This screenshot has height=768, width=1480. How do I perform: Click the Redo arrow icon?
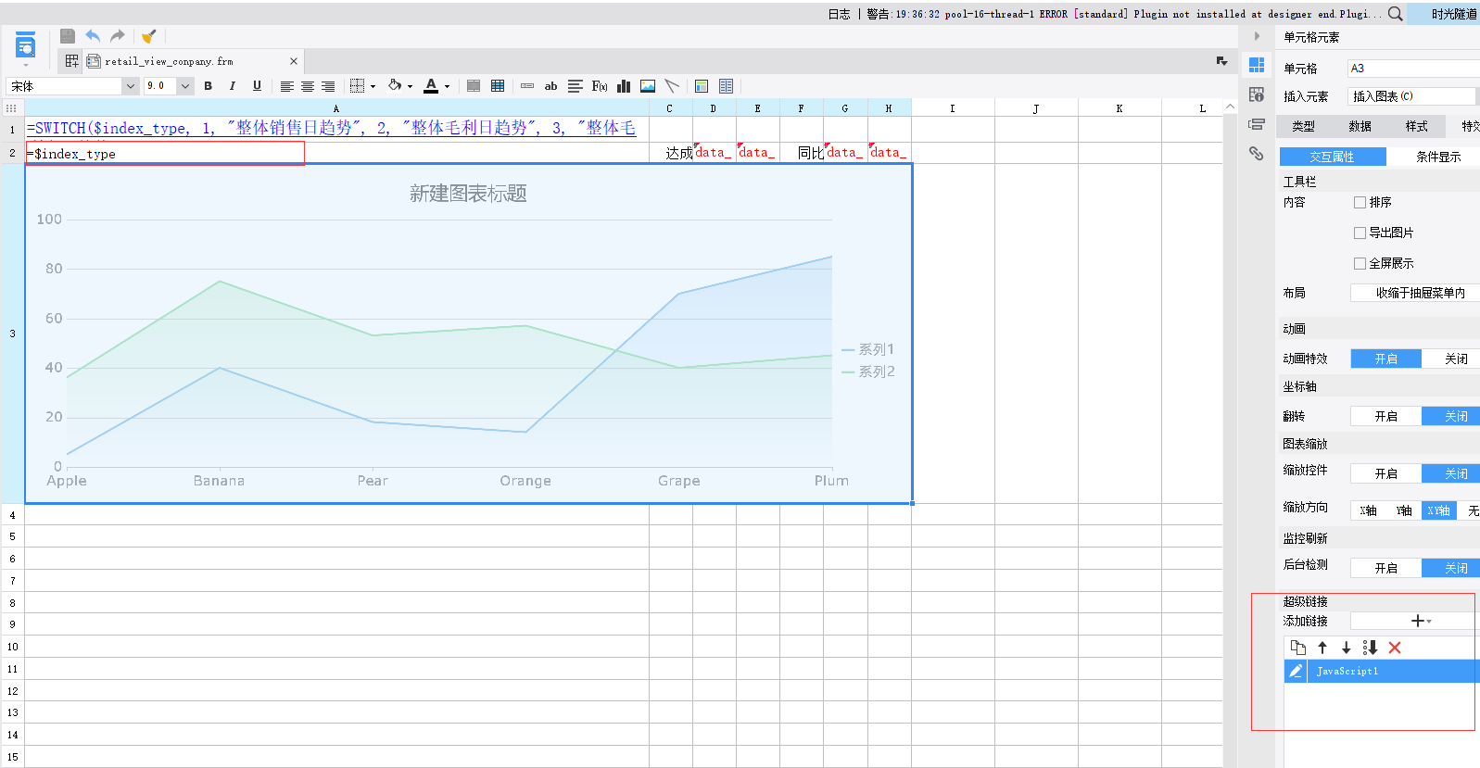[118, 36]
